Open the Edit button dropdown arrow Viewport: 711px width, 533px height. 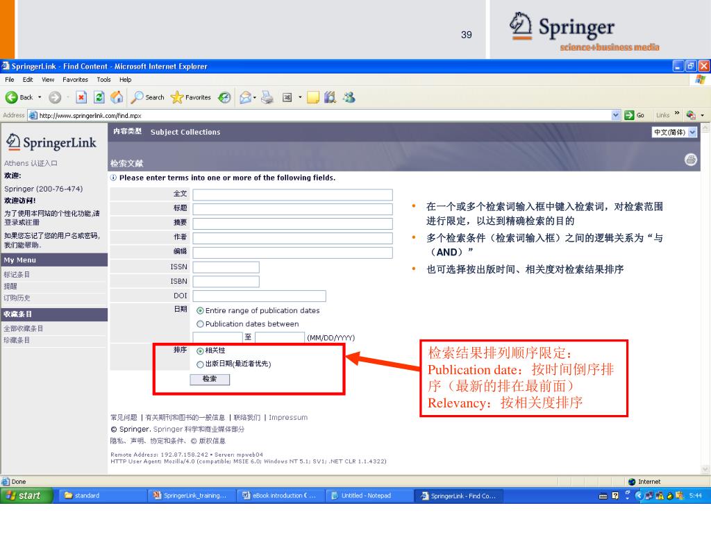click(300, 97)
